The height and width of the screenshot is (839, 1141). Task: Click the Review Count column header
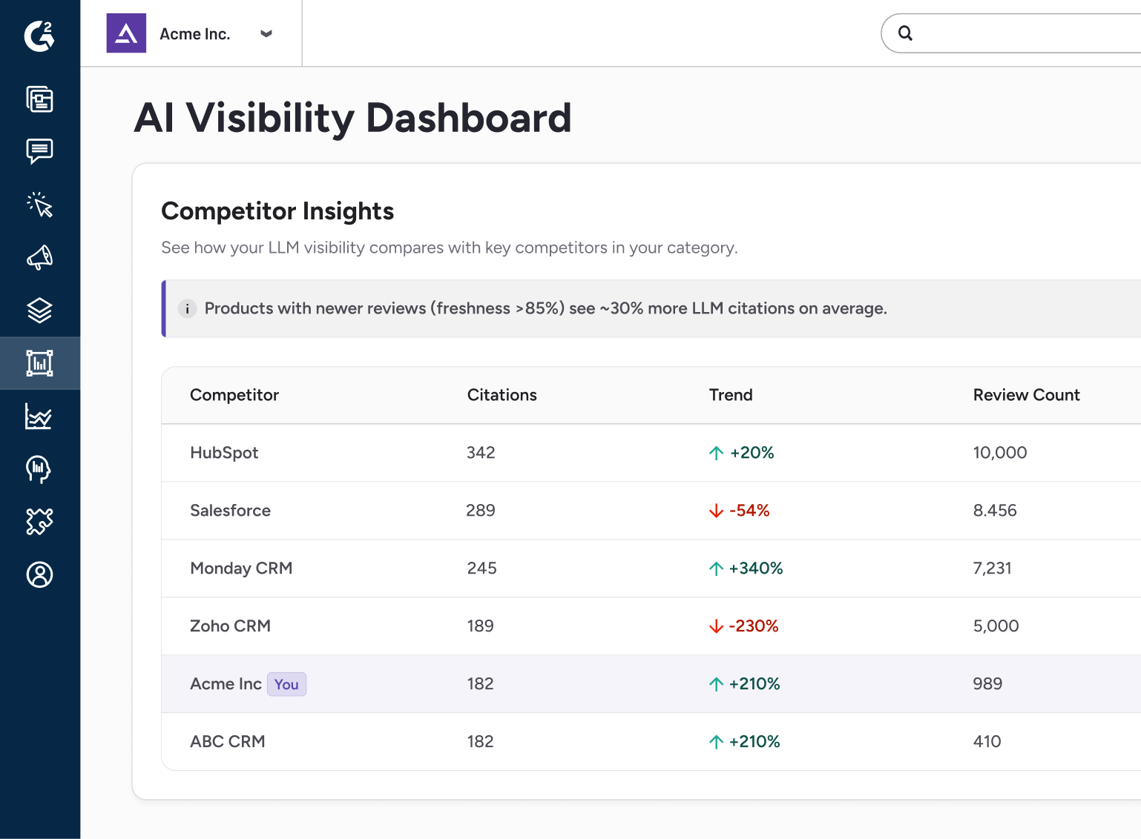pos(1027,395)
